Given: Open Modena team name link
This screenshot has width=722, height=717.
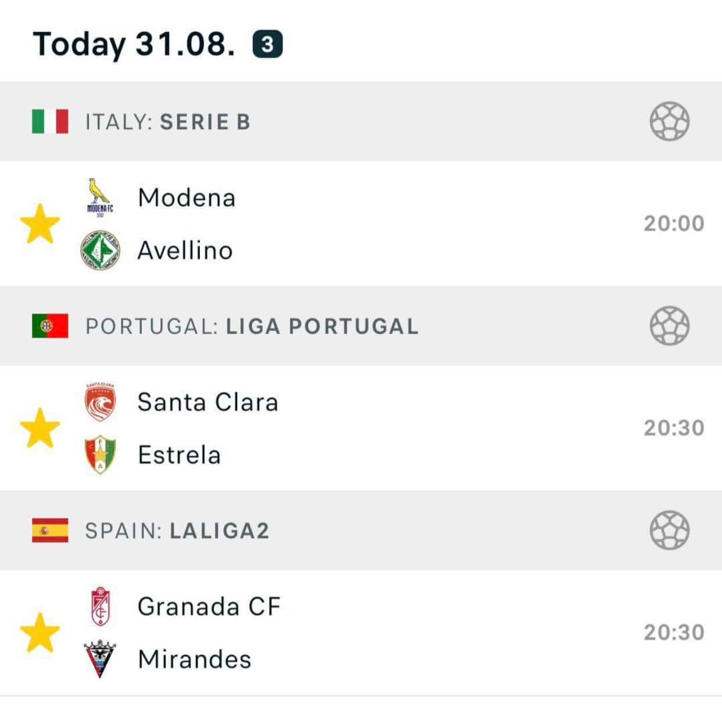Looking at the screenshot, I should point(187,198).
